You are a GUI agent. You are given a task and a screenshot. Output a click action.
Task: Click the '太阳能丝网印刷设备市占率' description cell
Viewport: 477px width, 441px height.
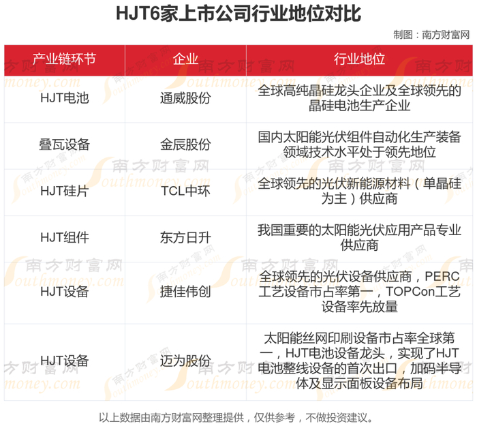pos(359,361)
